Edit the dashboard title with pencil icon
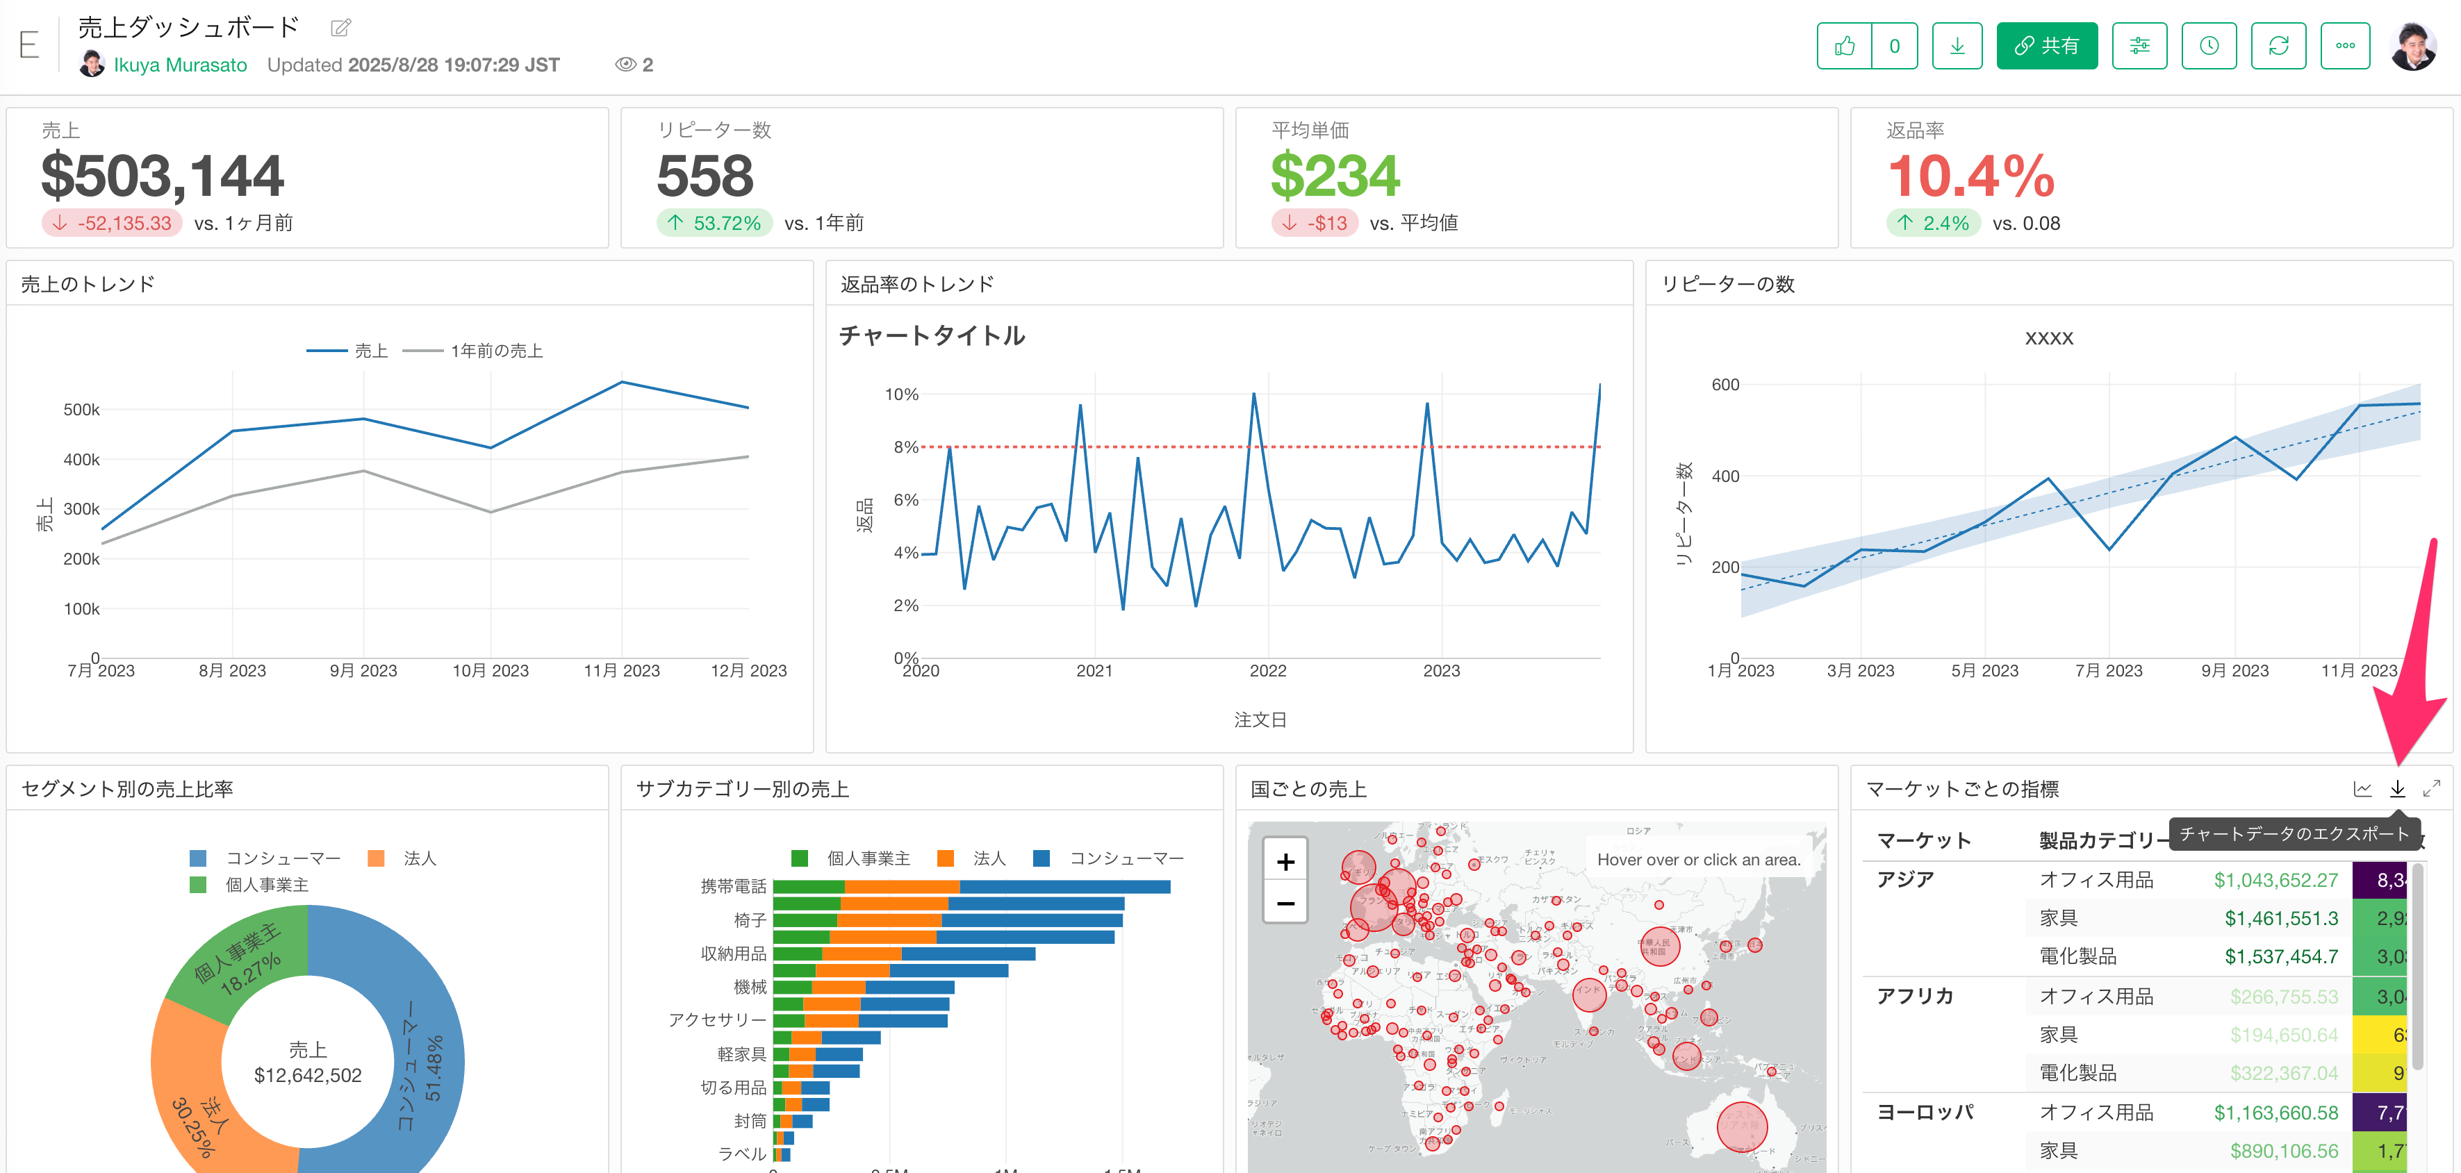 (x=340, y=28)
